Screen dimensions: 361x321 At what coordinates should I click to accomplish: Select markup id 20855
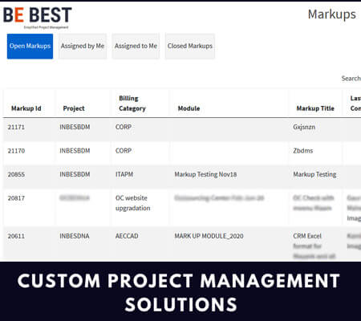click(x=16, y=174)
